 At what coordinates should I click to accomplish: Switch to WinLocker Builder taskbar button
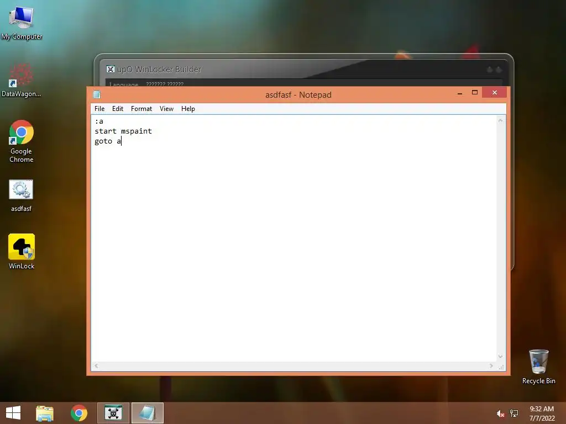[113, 413]
